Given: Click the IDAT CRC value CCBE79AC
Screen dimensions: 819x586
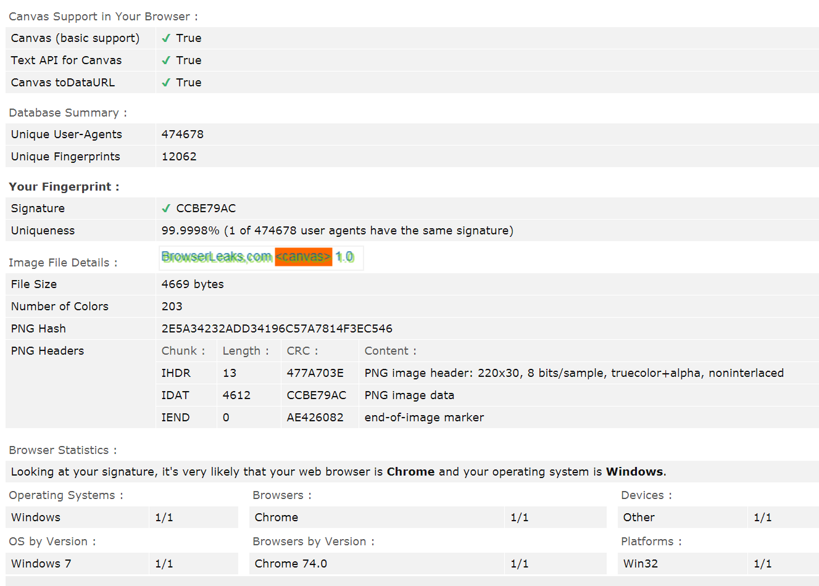Looking at the screenshot, I should tap(317, 395).
